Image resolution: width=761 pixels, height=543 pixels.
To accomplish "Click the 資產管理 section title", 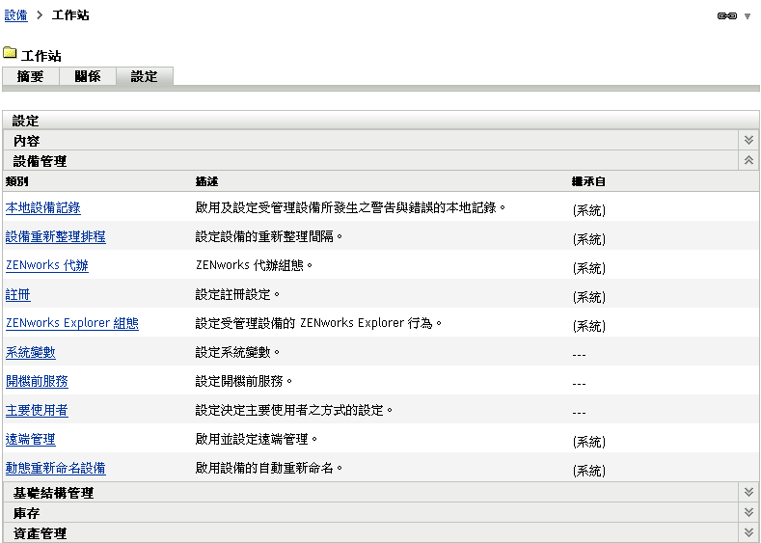I will coord(40,533).
